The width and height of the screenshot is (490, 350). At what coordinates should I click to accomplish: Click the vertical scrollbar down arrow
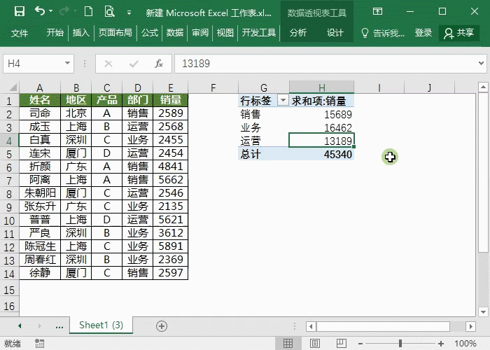[x=483, y=312]
